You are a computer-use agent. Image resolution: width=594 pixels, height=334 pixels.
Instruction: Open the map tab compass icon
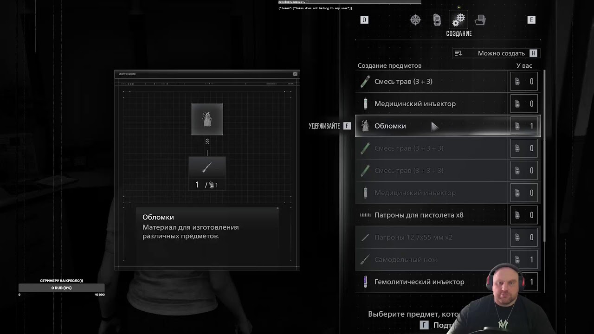[415, 20]
